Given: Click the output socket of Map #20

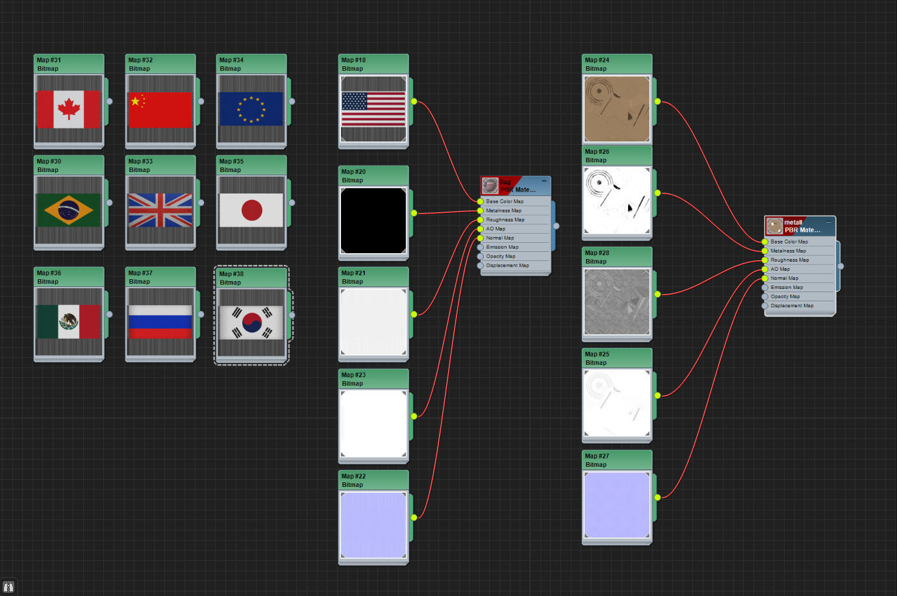Looking at the screenshot, I should (414, 213).
